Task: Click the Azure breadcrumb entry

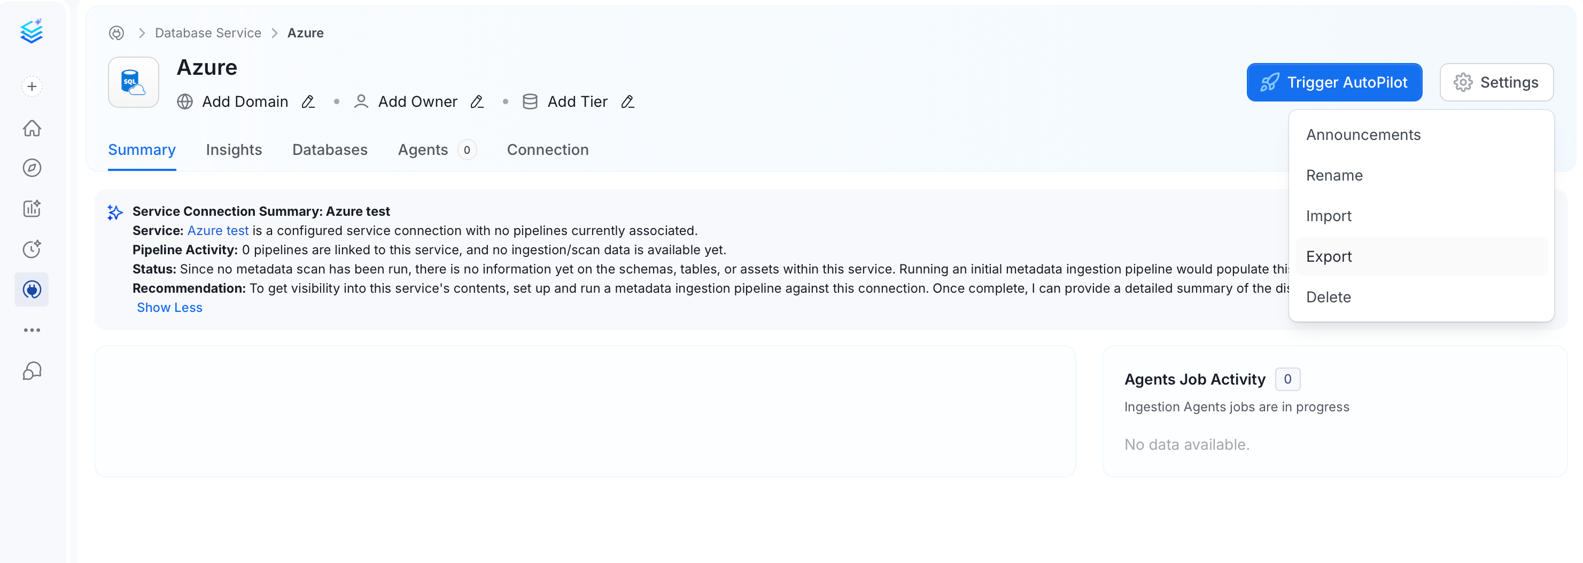Action: (305, 33)
